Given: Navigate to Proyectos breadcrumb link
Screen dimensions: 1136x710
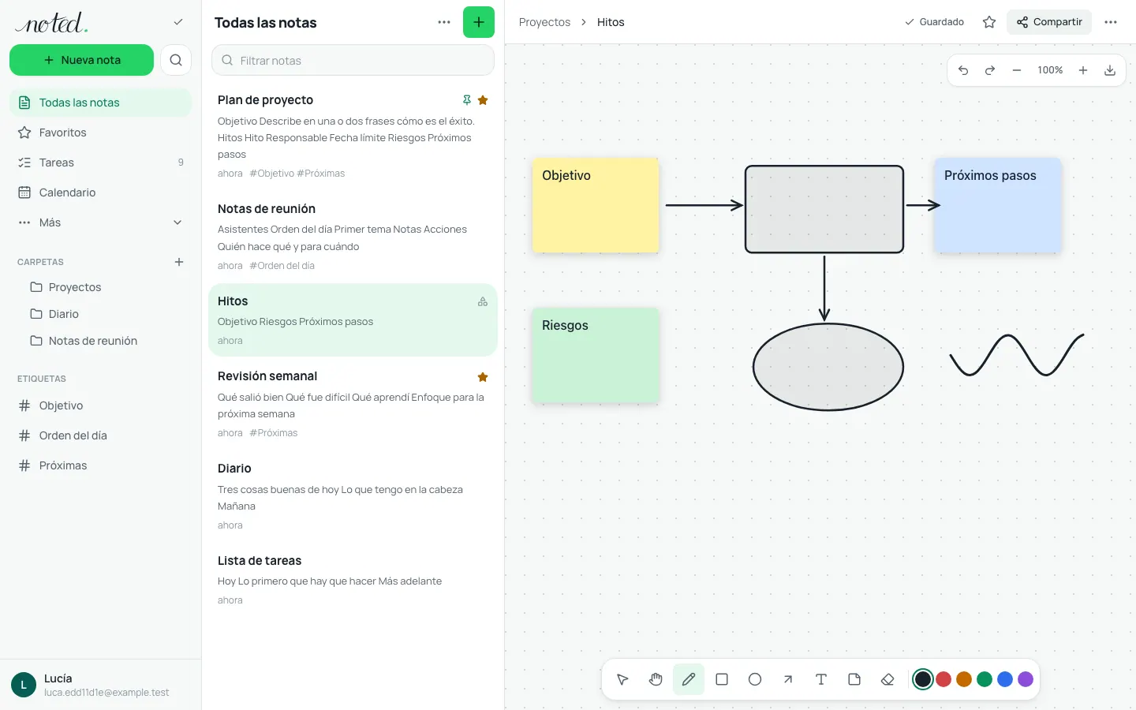Looking at the screenshot, I should coord(544,22).
